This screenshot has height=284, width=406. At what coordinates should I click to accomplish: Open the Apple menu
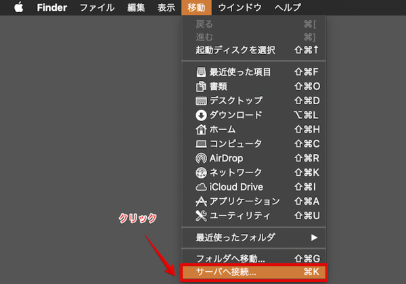[19, 7]
